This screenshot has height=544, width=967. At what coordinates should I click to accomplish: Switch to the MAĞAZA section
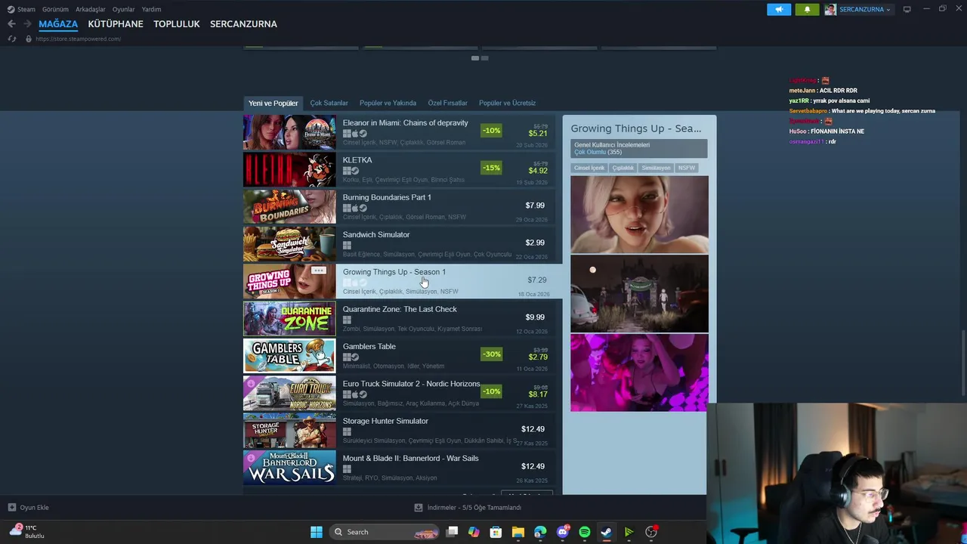coord(58,24)
